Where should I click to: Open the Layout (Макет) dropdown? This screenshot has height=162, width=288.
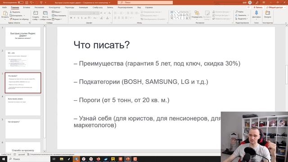[x=57, y=12]
